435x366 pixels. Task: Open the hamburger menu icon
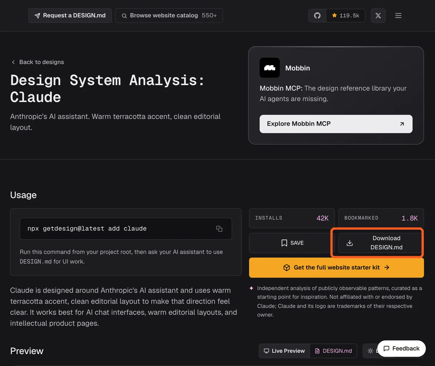[398, 16]
